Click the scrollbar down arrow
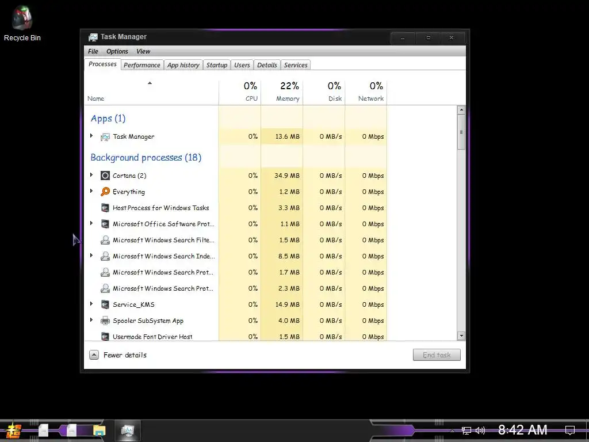Viewport: 589px width, 442px height. (461, 336)
